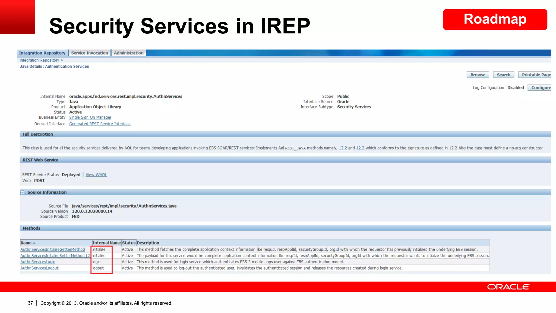Click the Oracle logo in footer
The image size is (556, 313).
508,287
